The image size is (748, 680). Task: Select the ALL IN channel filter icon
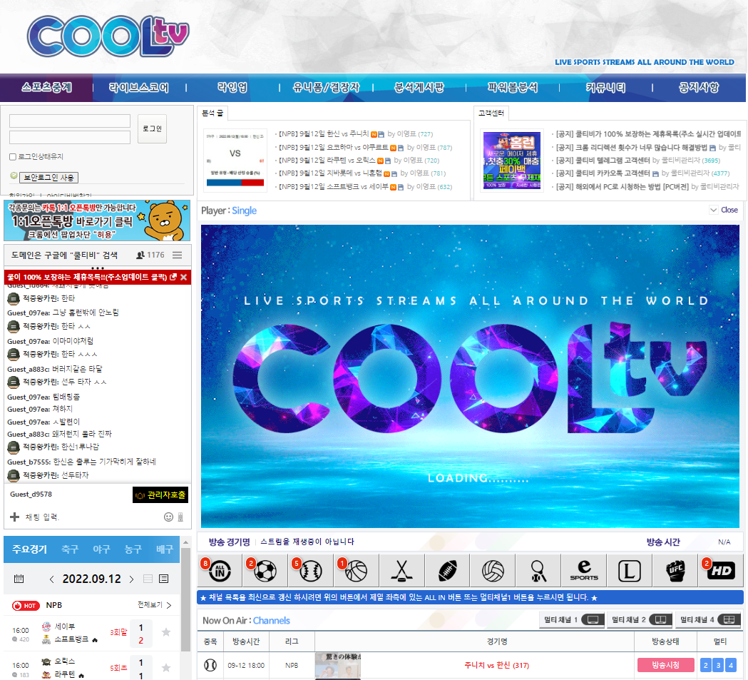220,571
